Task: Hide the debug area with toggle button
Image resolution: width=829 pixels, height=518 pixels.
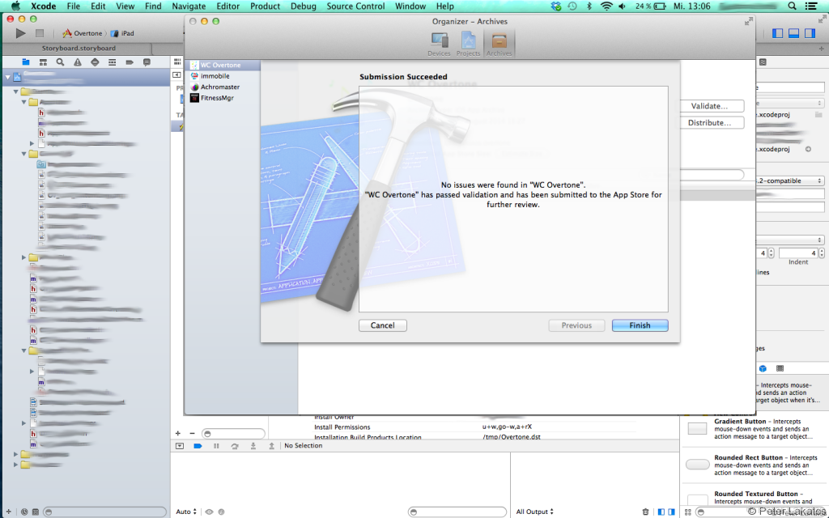Action: (x=180, y=446)
